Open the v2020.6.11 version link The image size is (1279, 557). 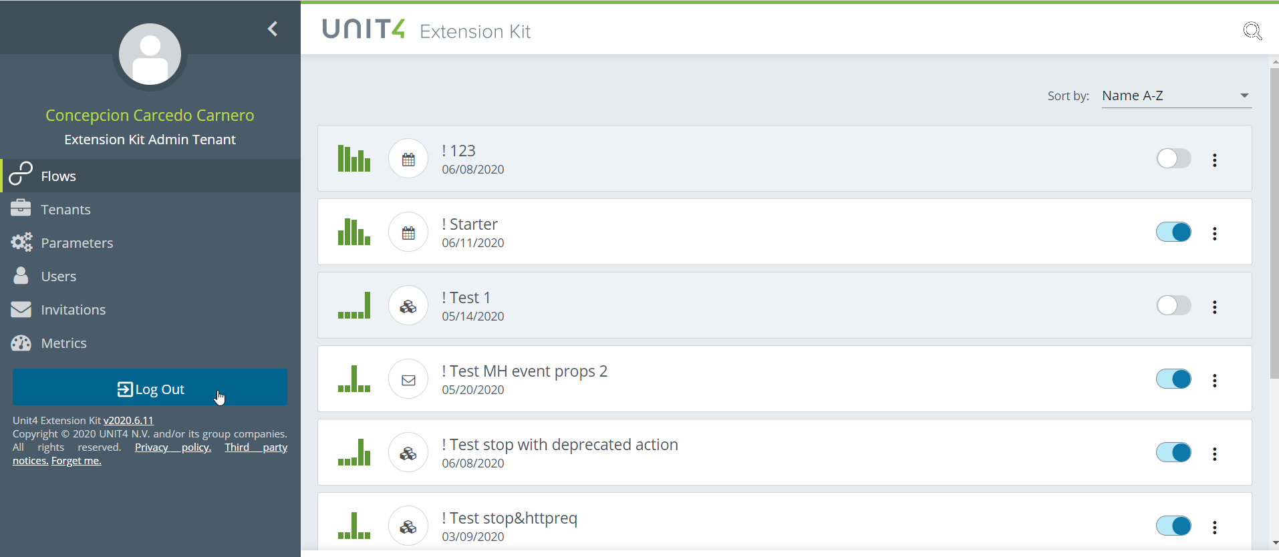tap(128, 421)
